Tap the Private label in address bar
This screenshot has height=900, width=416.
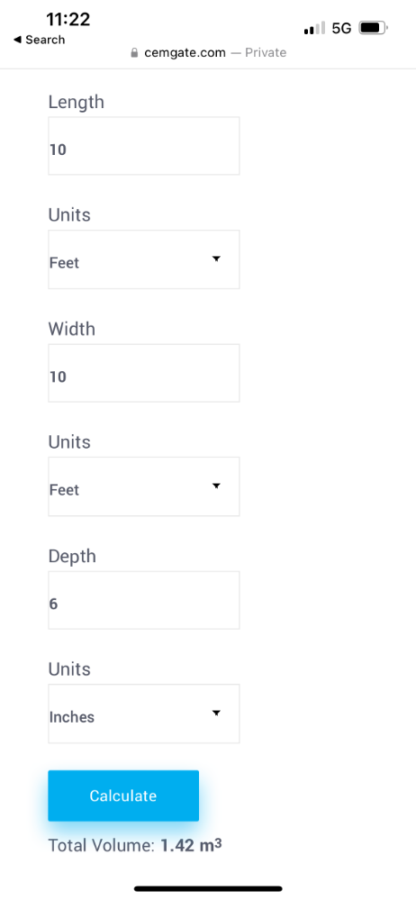click(x=266, y=53)
